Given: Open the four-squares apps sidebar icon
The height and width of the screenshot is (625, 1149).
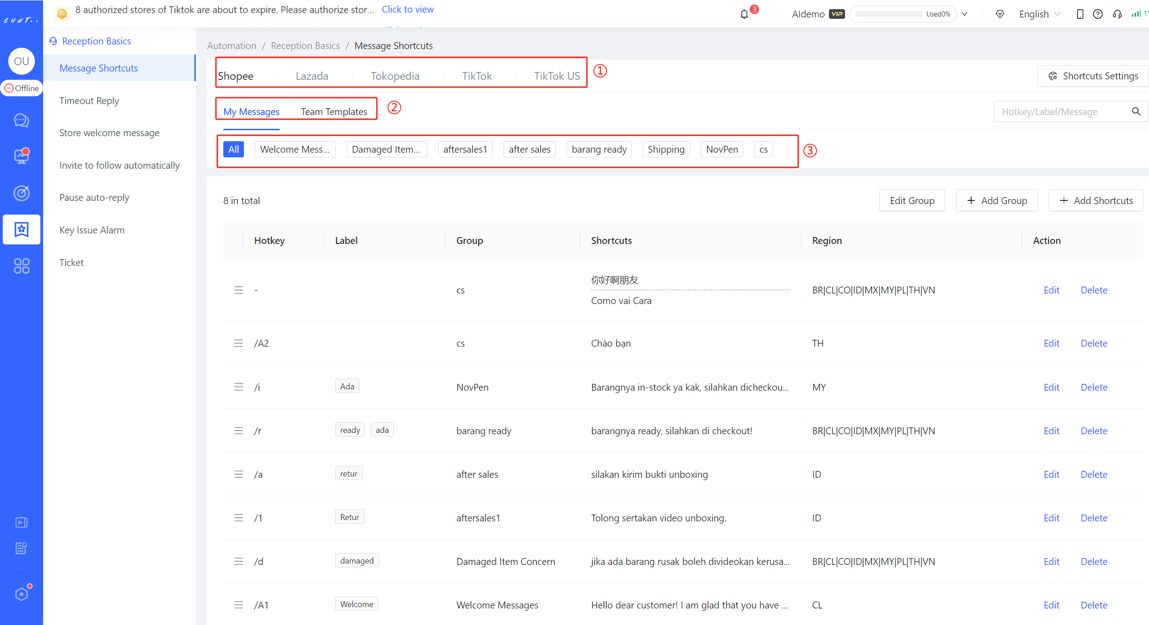Looking at the screenshot, I should 22,266.
